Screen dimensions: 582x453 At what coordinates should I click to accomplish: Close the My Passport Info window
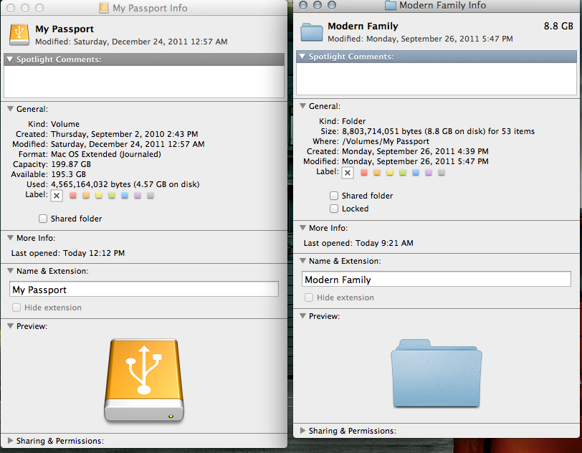click(x=11, y=8)
